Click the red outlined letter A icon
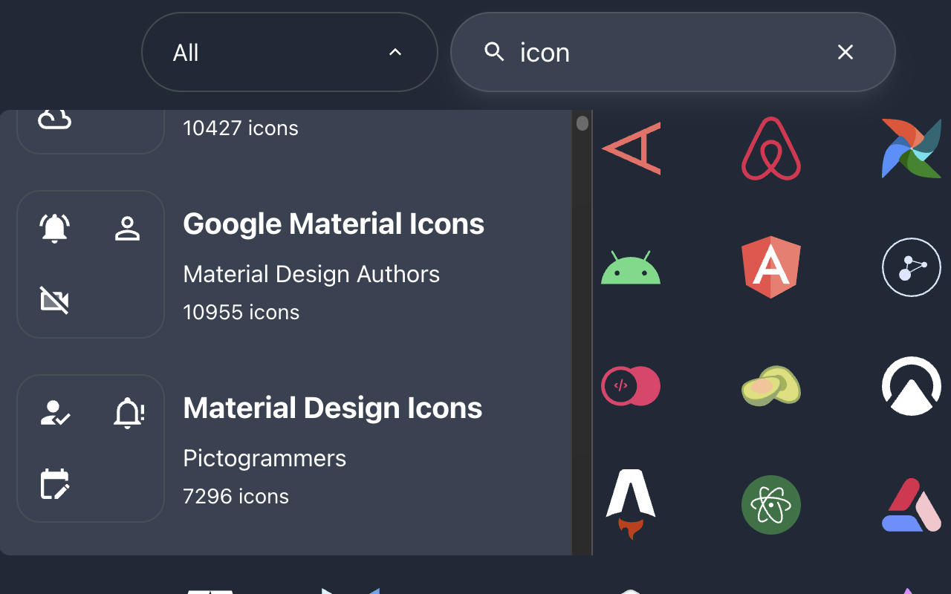Viewport: 951px width, 594px height. (x=630, y=148)
